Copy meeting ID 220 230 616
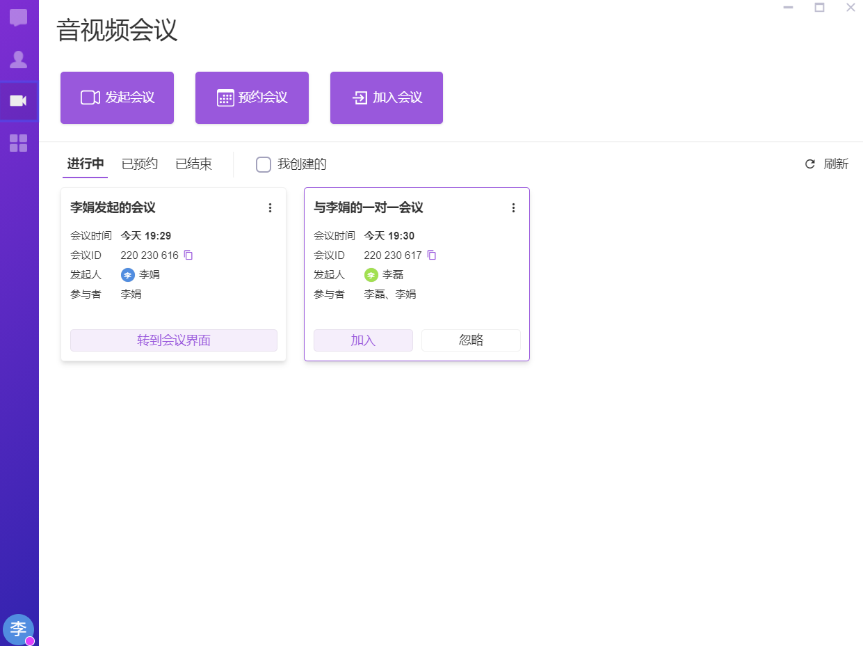The width and height of the screenshot is (863, 646). point(188,255)
